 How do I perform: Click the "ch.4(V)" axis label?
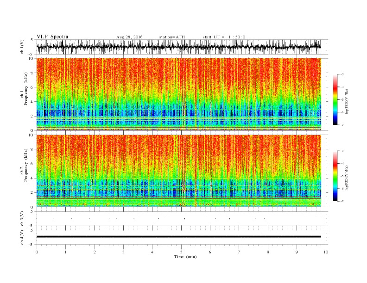click(x=22, y=237)
